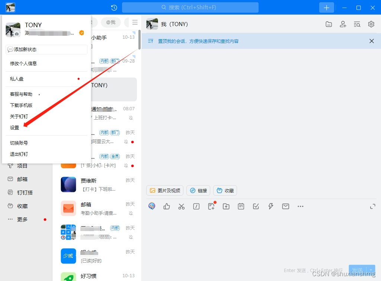
Task: Open the 小助手 conversation dated 10-13
Action: coord(114,42)
